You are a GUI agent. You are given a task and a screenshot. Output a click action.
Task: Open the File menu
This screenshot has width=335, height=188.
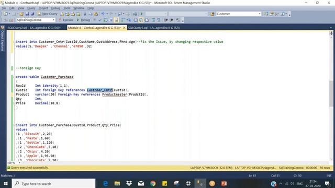coord(4,8)
